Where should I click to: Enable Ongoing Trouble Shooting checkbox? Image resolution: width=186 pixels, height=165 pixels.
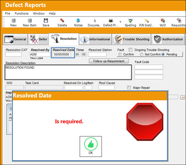pos(131,50)
